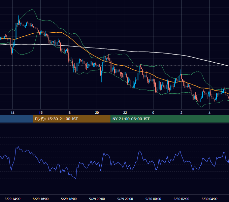Click the blue session bar before London
The height and width of the screenshot is (202, 229).
point(17,119)
